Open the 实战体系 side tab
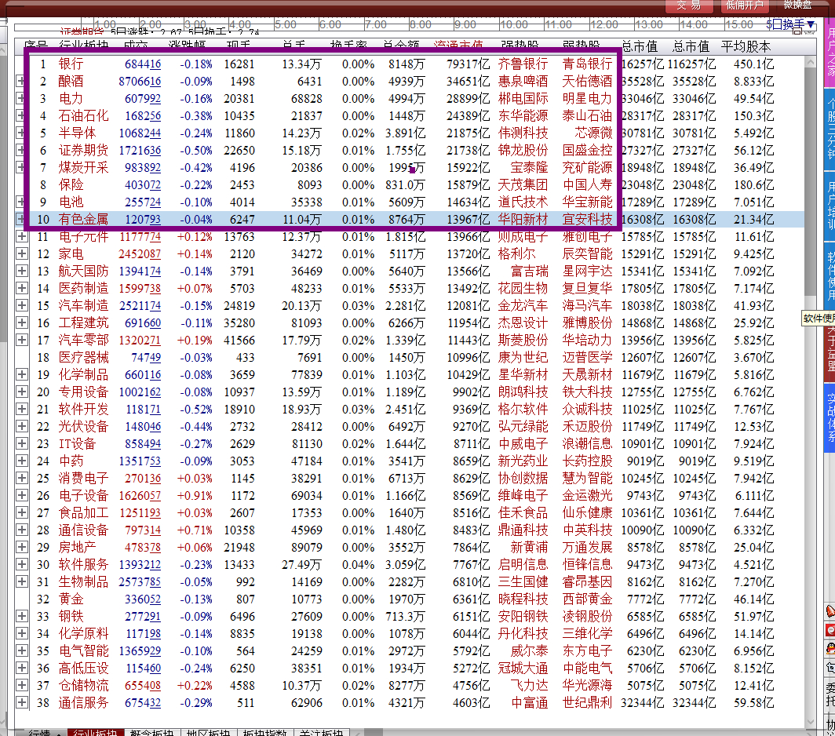Screen dimensions: 835x736 click(x=830, y=417)
